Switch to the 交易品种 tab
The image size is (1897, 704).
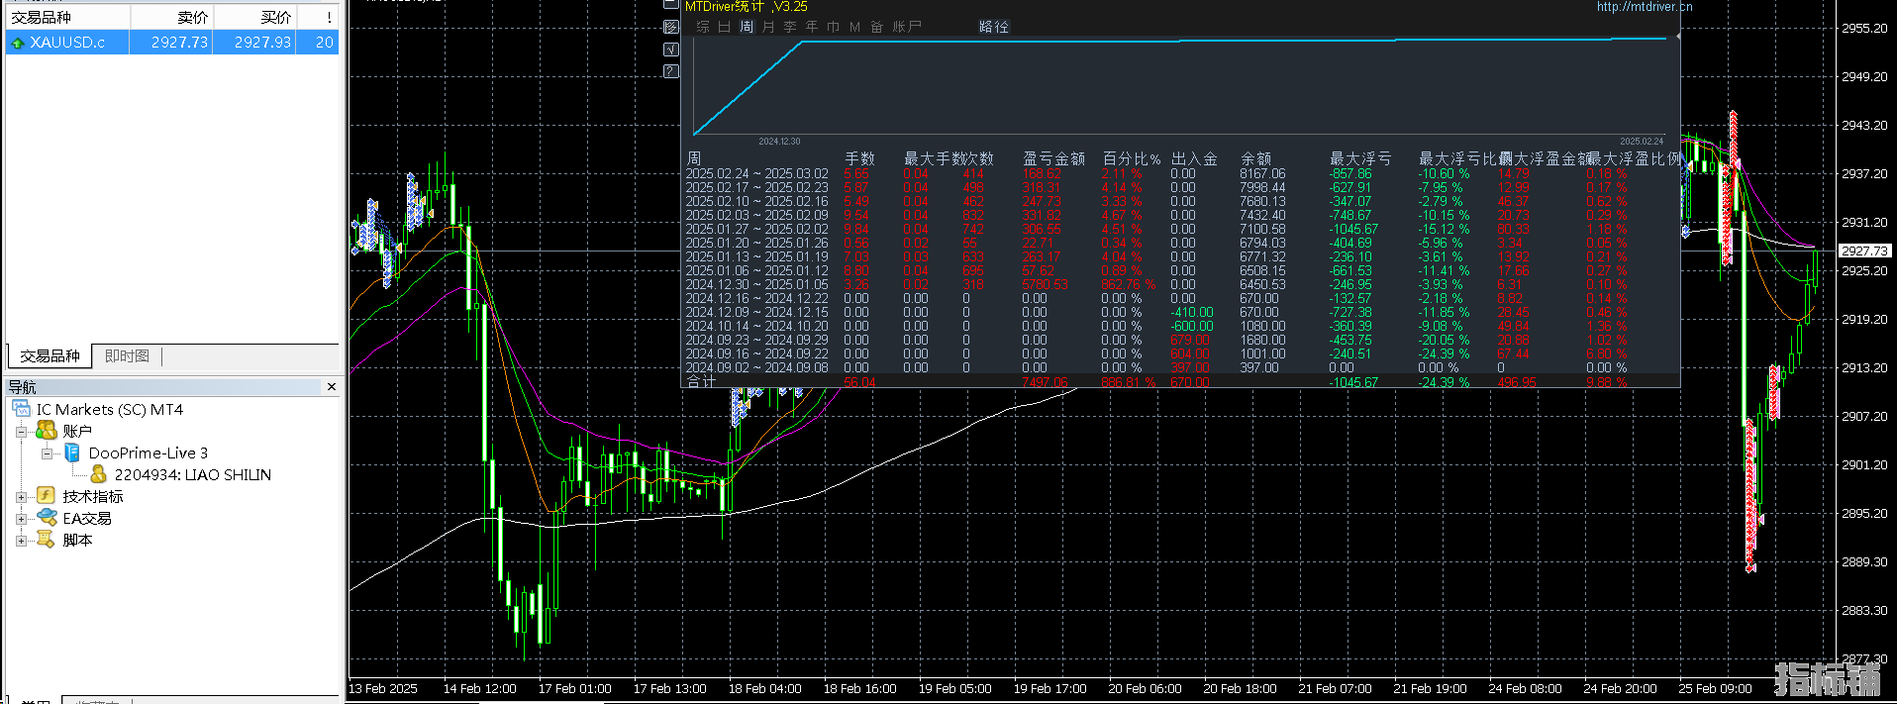coord(50,356)
